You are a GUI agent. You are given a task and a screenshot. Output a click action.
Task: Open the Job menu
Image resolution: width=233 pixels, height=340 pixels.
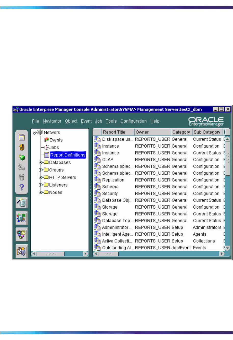[99, 121]
